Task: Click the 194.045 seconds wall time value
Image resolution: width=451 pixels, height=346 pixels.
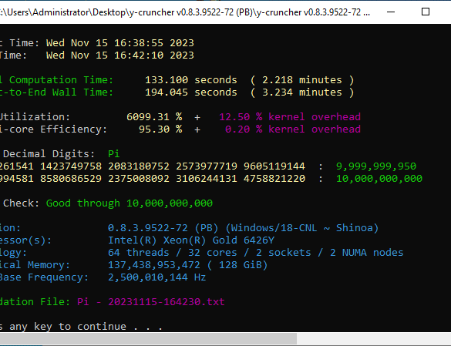Action: [191, 92]
